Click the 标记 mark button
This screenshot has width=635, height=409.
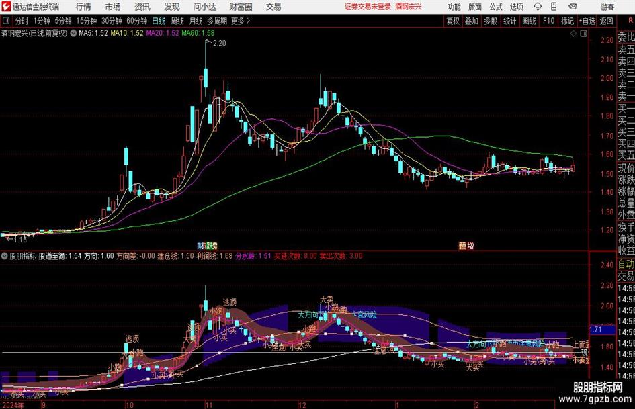567,21
